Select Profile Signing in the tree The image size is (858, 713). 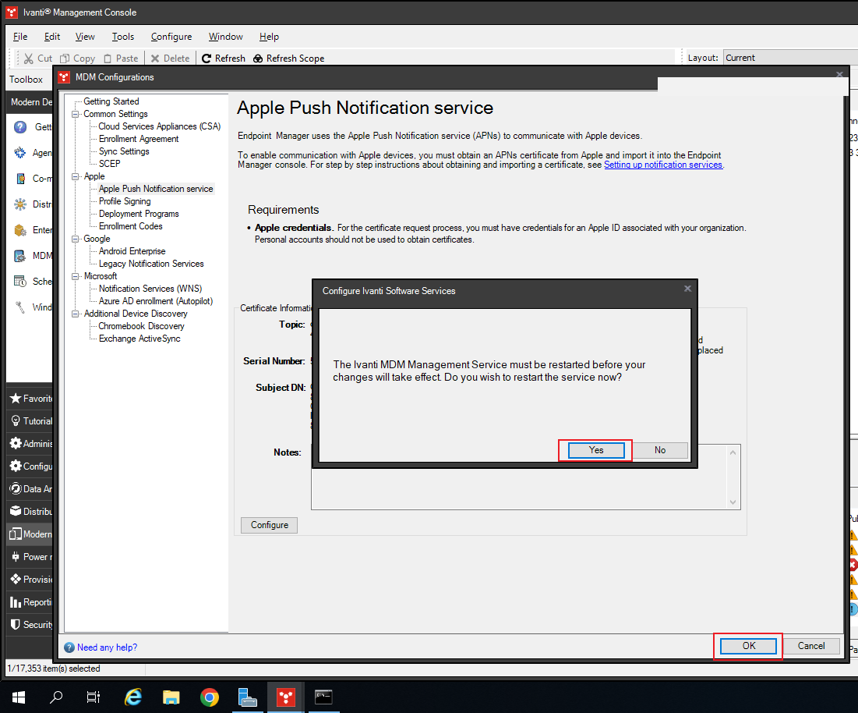[x=125, y=201]
